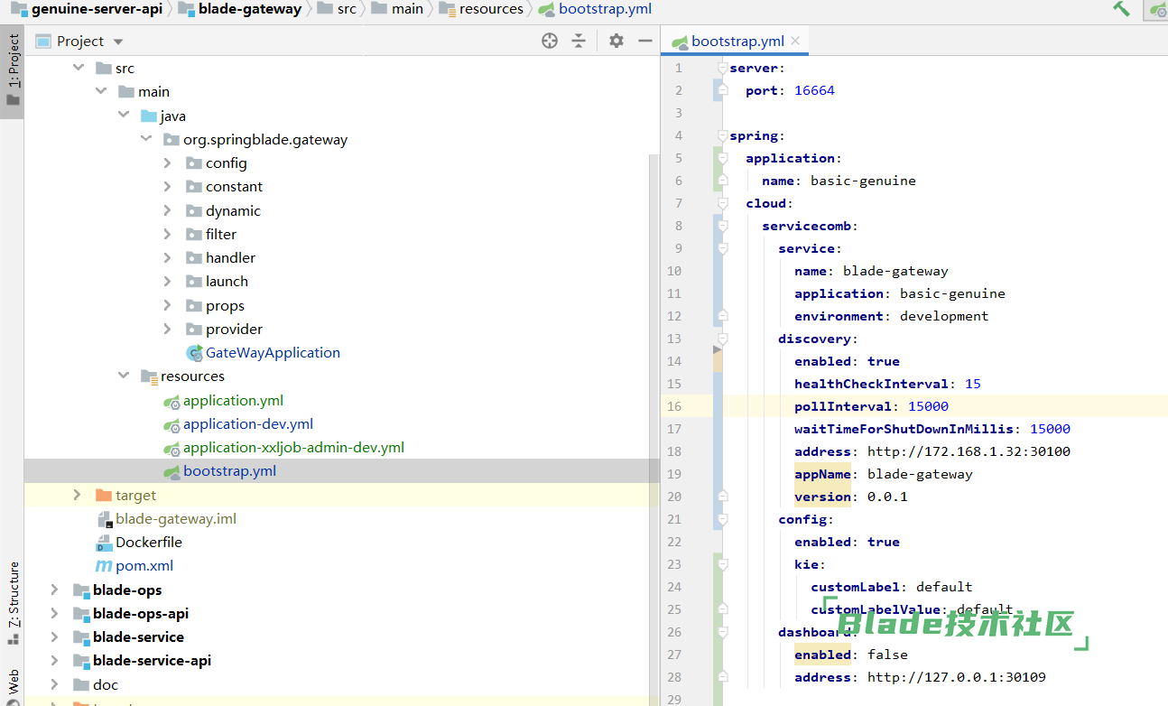Image resolution: width=1168 pixels, height=706 pixels.
Task: Select blade-gateway.iml file
Action: pos(176,518)
